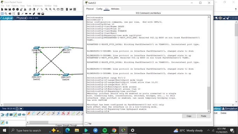Select the End Devices category icon

coord(7,114)
